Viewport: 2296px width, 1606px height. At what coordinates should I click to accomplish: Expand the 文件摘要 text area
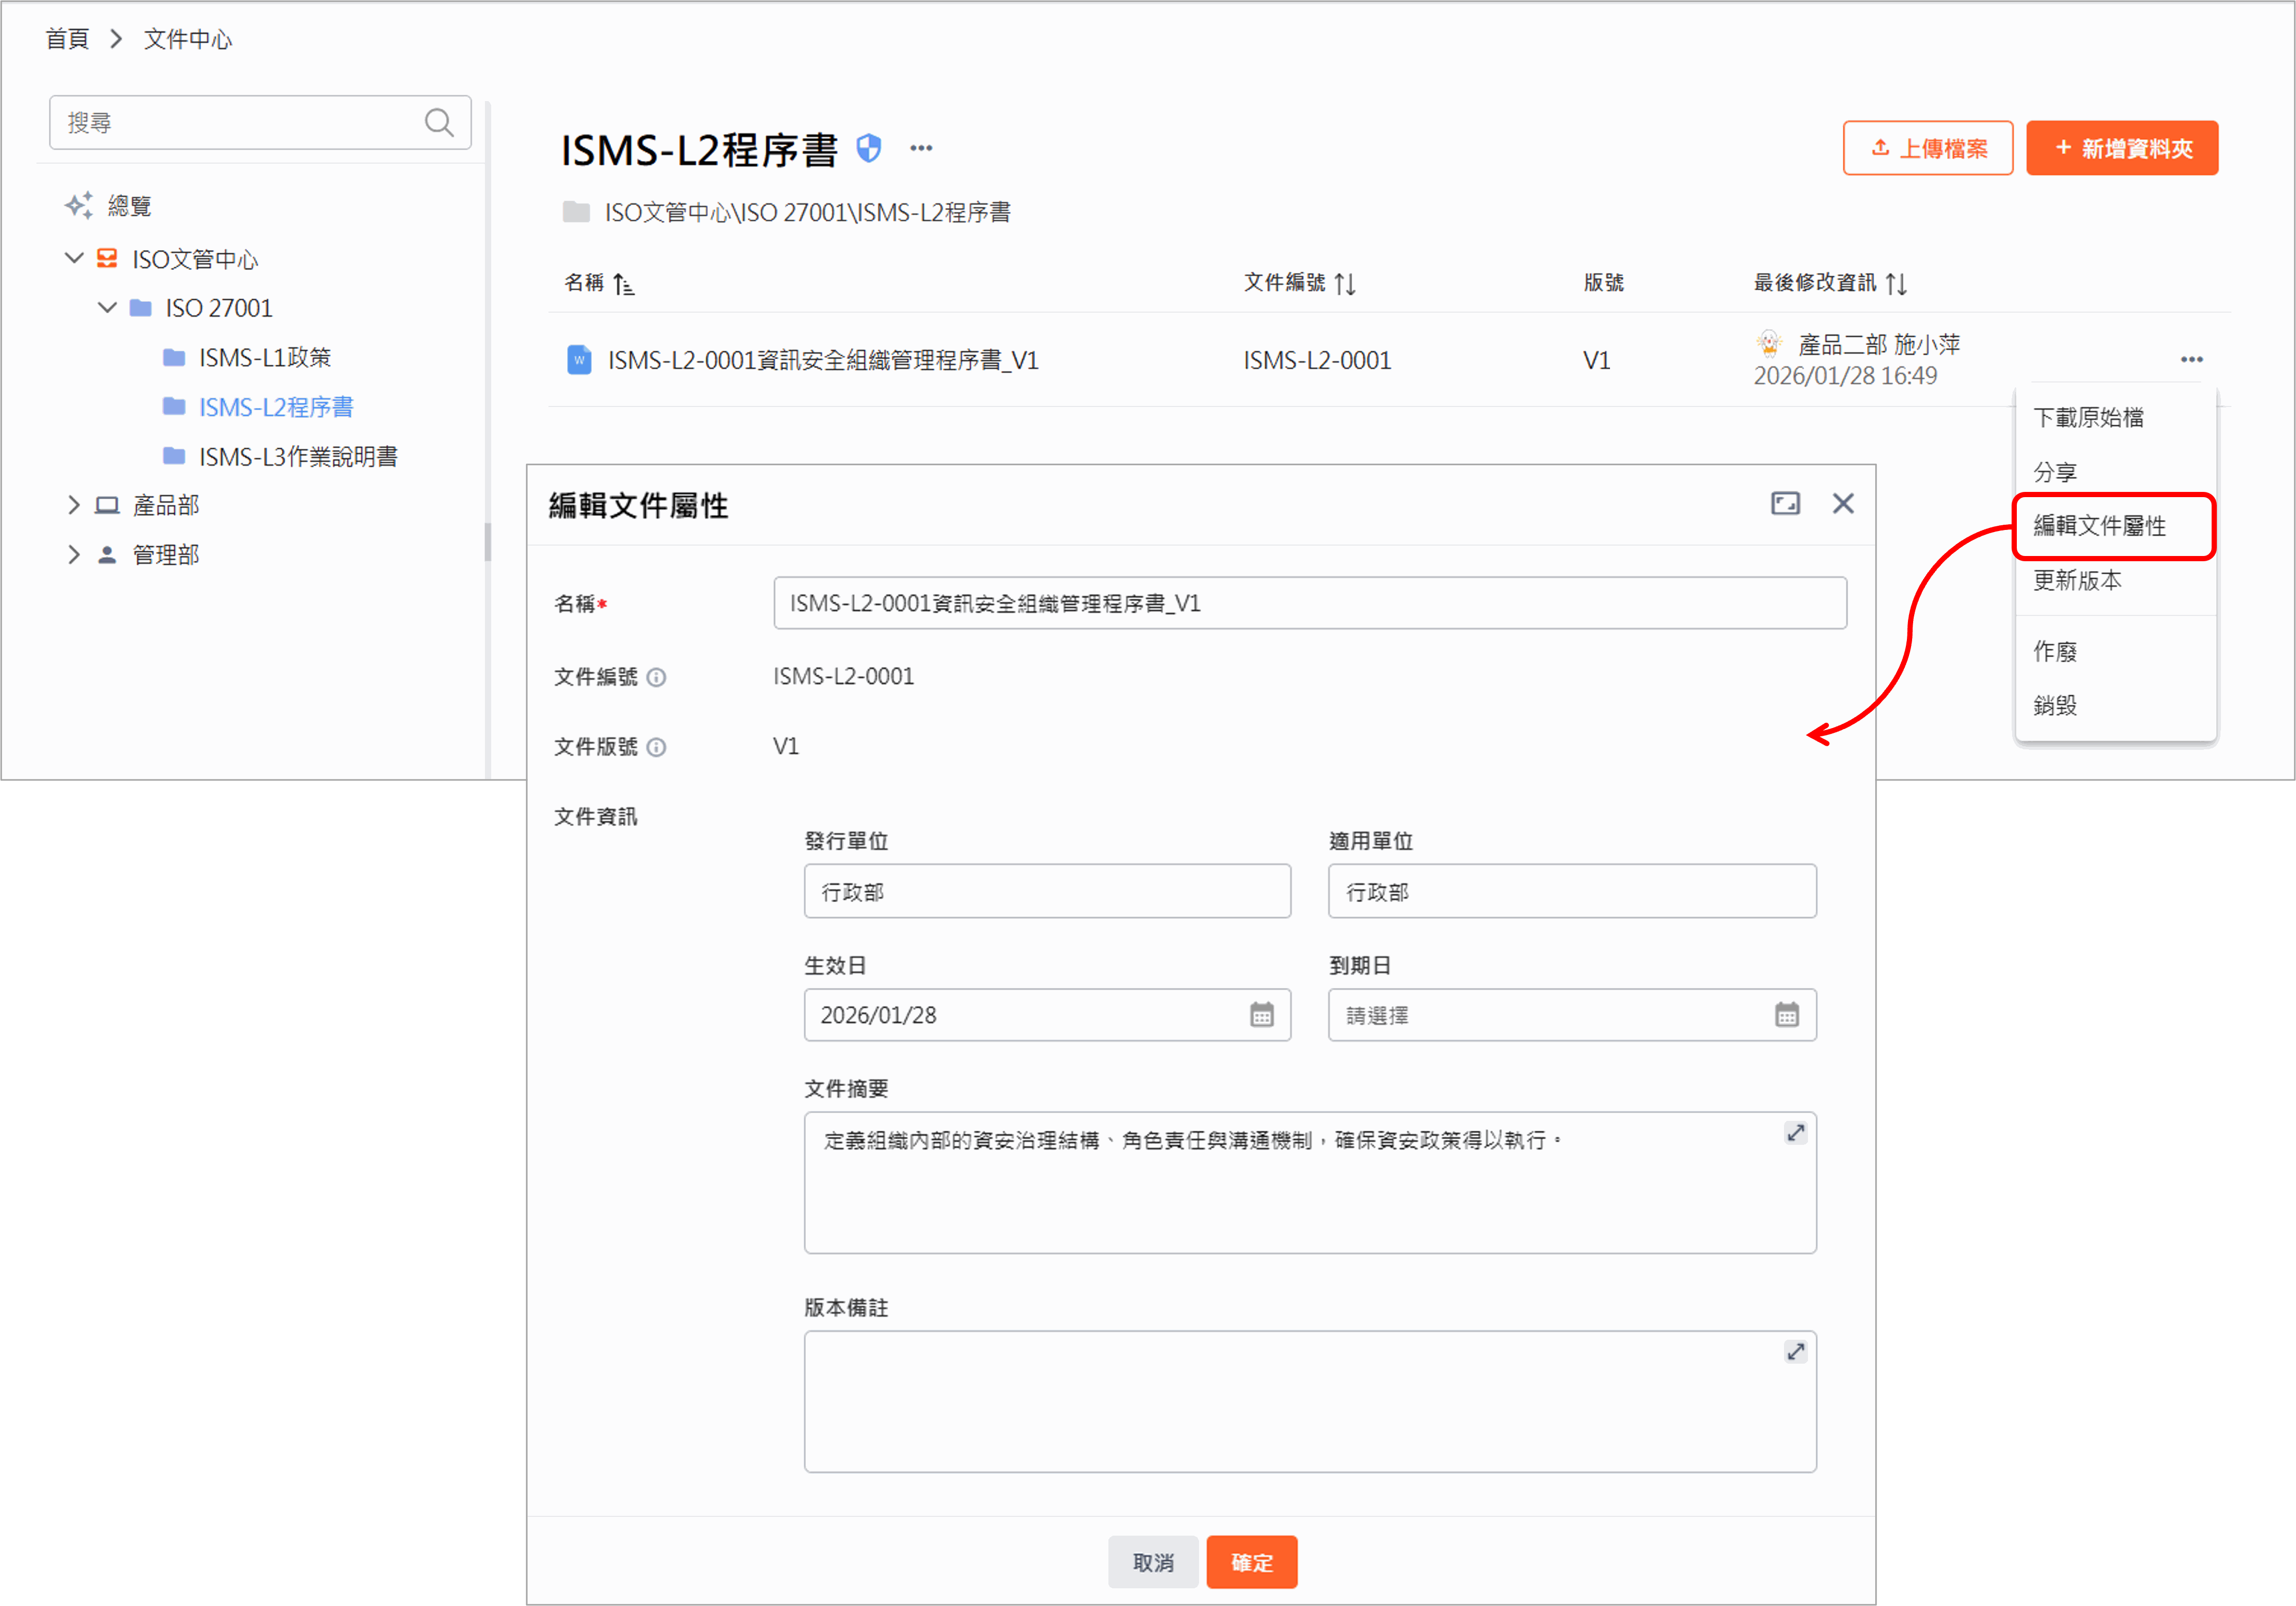tap(1795, 1133)
